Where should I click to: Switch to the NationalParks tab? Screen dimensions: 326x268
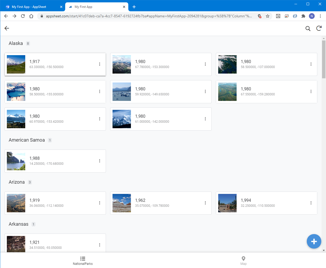83,260
